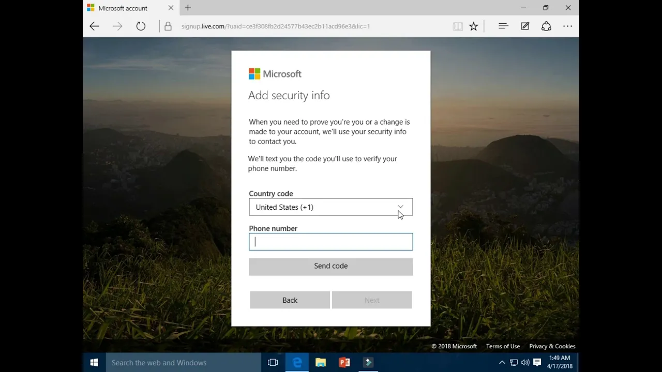Open the Privacy & Cookies link

(x=552, y=346)
